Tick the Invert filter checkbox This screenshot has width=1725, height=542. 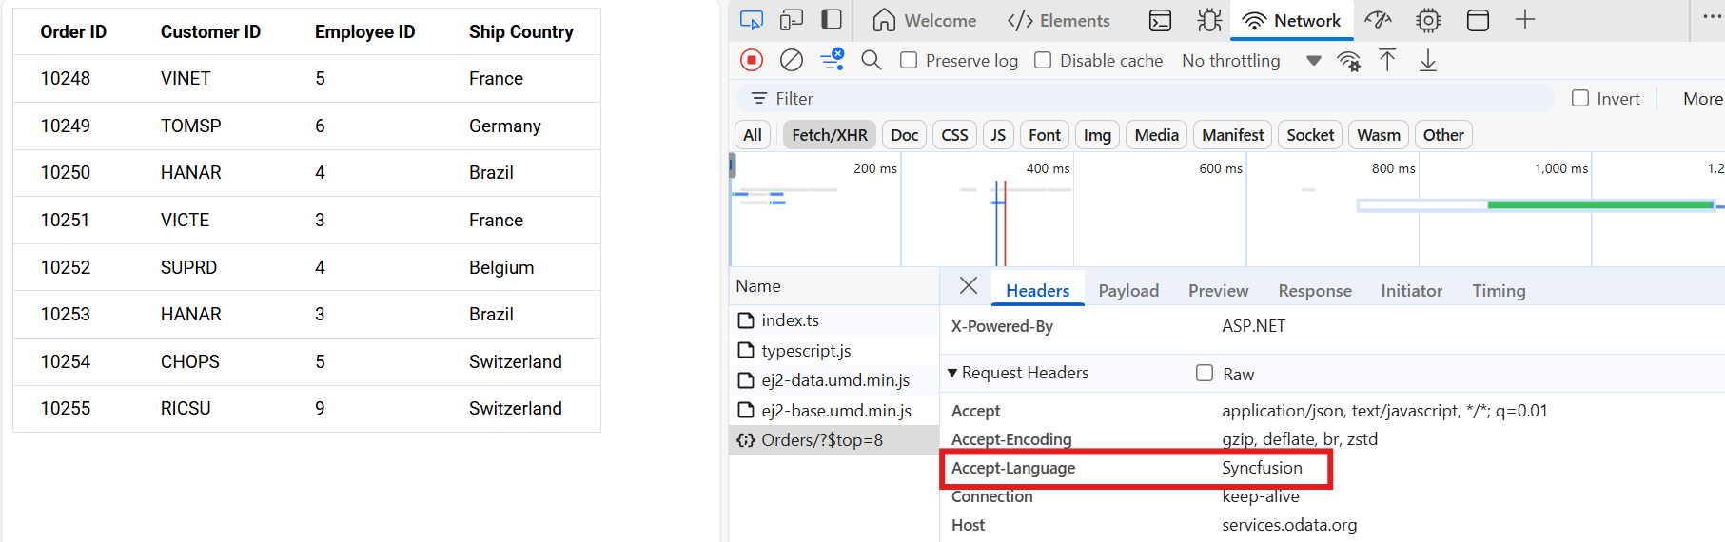[1580, 99]
